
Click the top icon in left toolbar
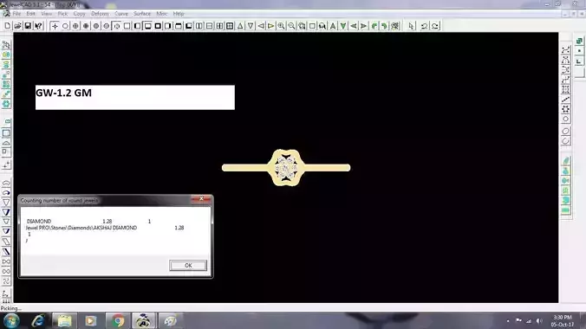click(6, 45)
